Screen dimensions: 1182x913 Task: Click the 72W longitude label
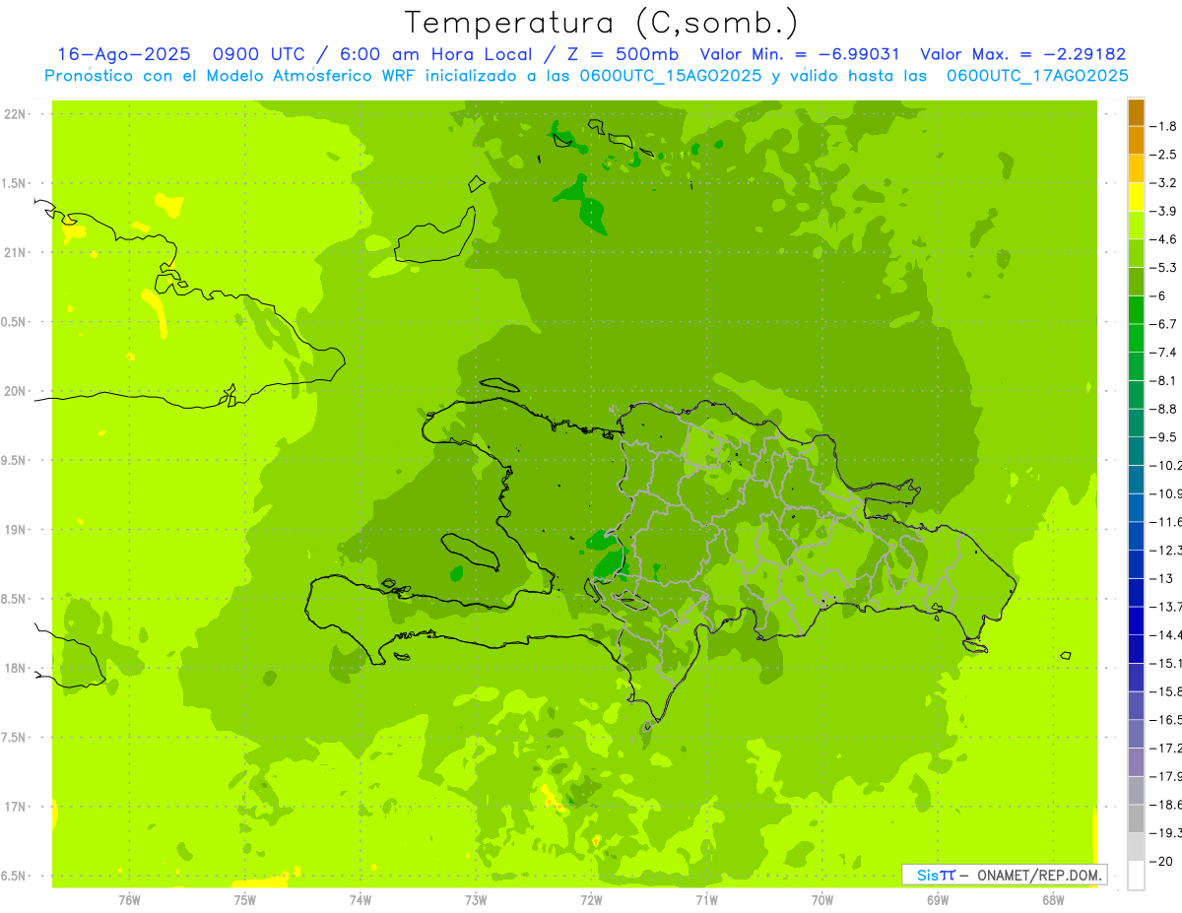(591, 899)
